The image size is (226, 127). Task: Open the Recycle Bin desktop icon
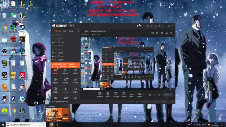(5, 17)
